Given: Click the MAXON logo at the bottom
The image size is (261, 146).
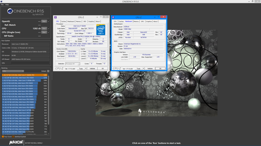Looking at the screenshot, I should tap(16, 142).
